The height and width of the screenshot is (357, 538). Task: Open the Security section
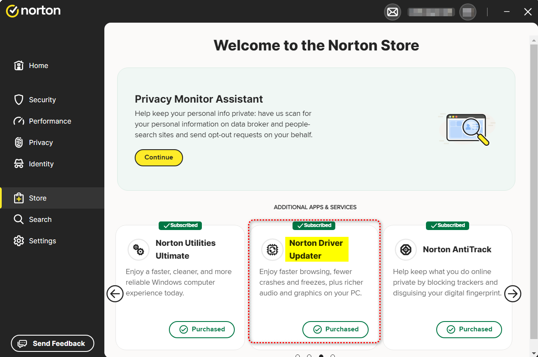[x=42, y=100]
